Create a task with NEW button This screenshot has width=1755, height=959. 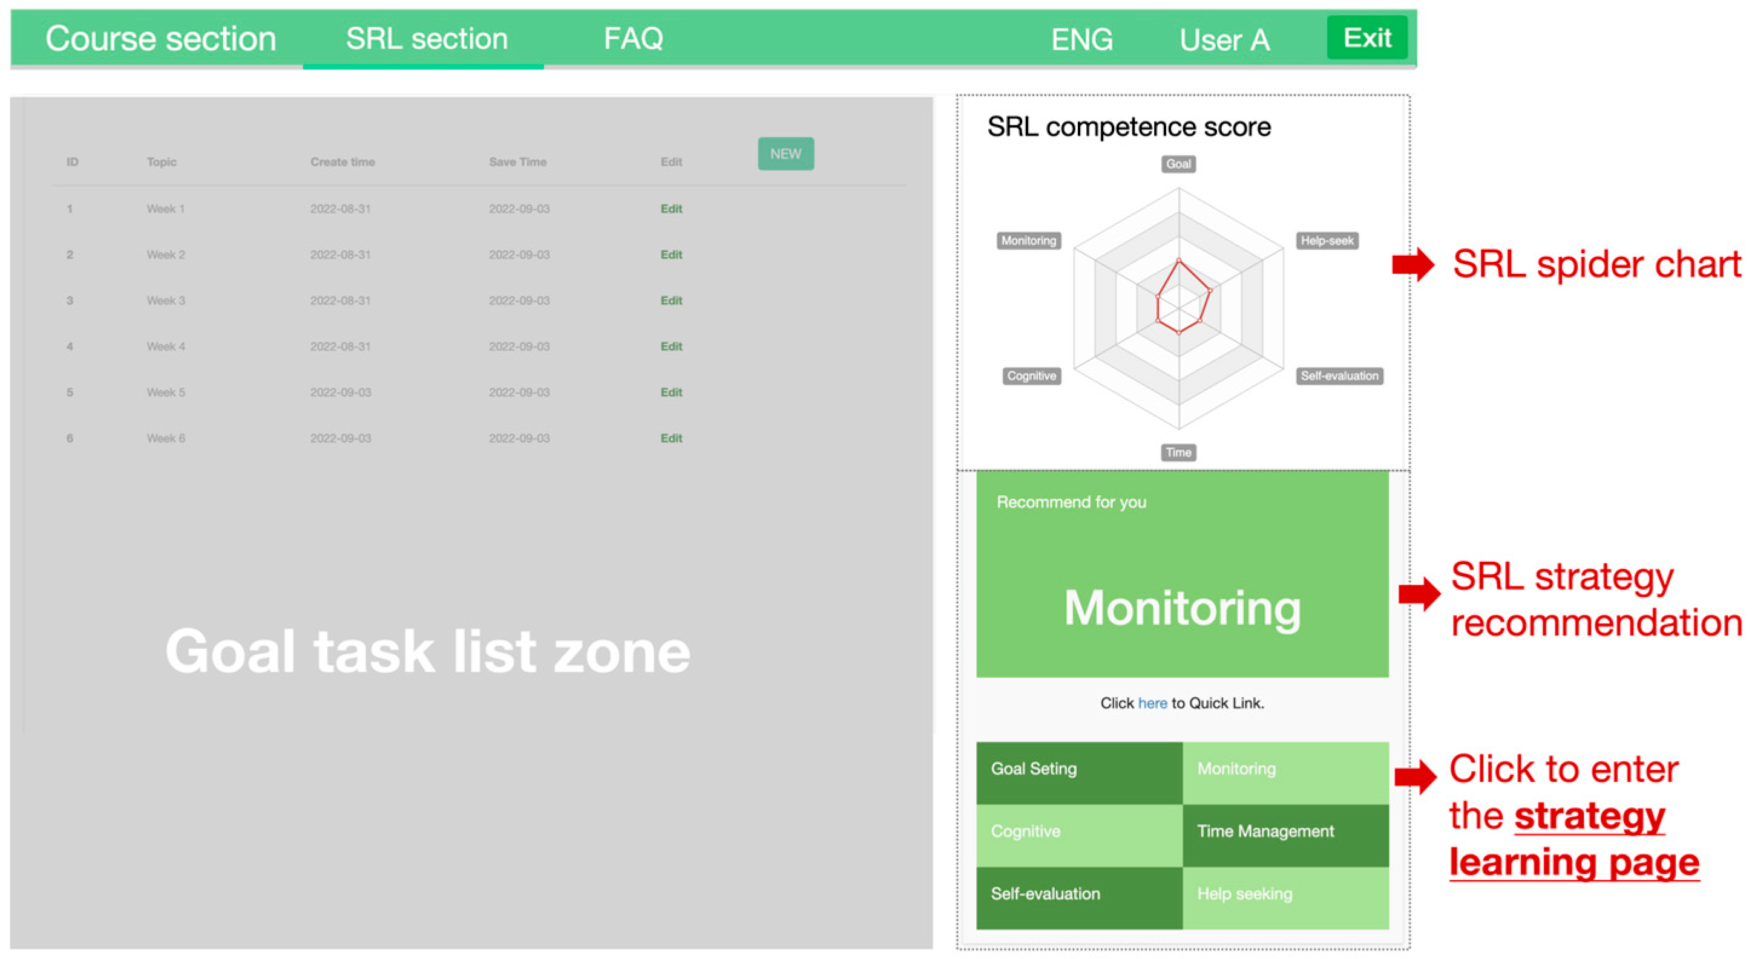(786, 154)
